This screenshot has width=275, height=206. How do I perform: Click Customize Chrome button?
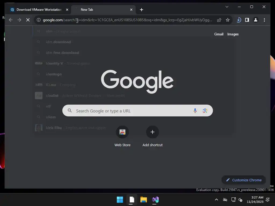[x=244, y=180]
